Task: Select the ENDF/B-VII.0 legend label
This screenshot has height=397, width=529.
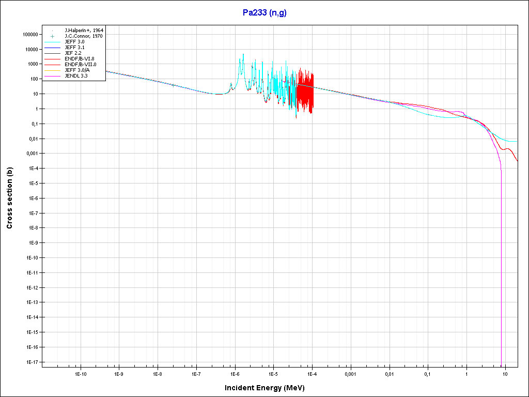Action: click(80, 65)
